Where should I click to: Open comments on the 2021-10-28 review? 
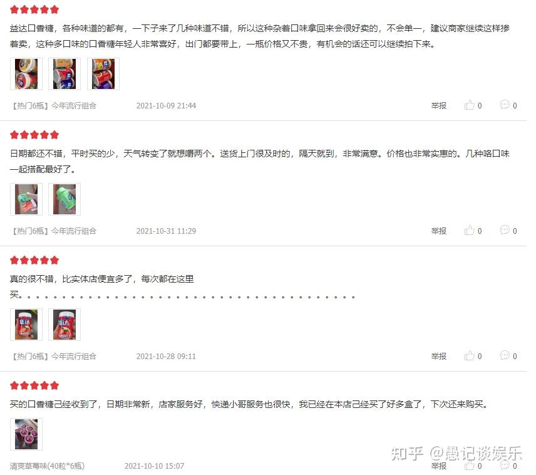[508, 355]
